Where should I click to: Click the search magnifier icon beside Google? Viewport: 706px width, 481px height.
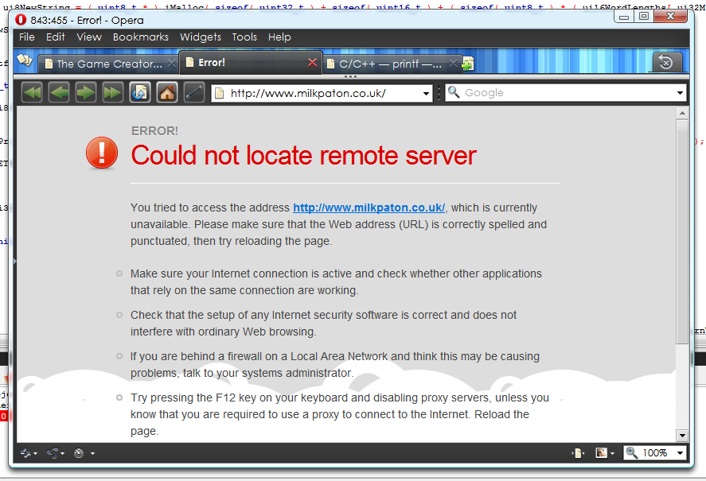click(454, 92)
